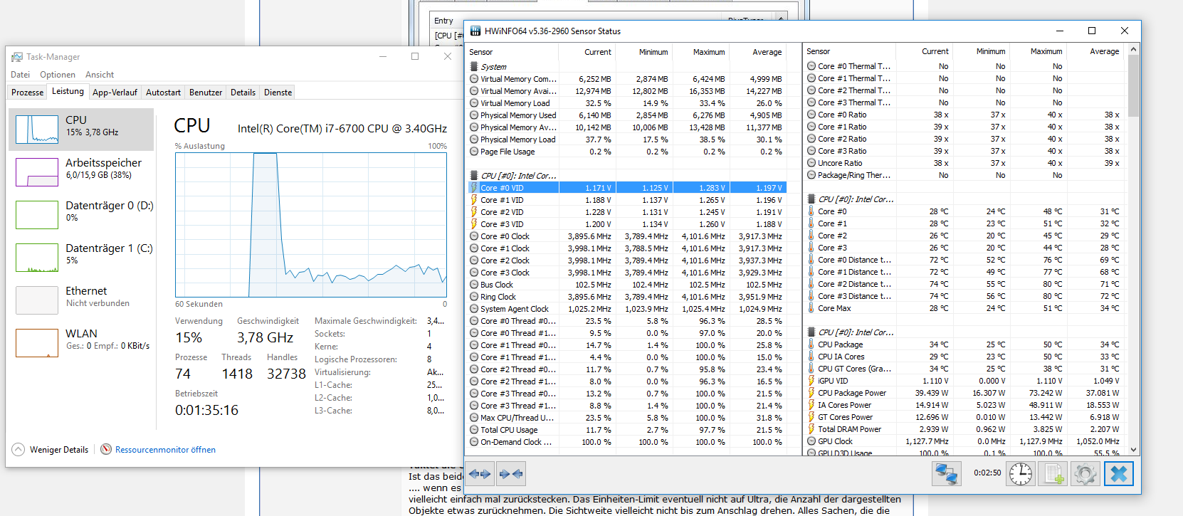Expand sensor columns with outward arrows button
This screenshot has width=1183, height=516.
tap(480, 474)
